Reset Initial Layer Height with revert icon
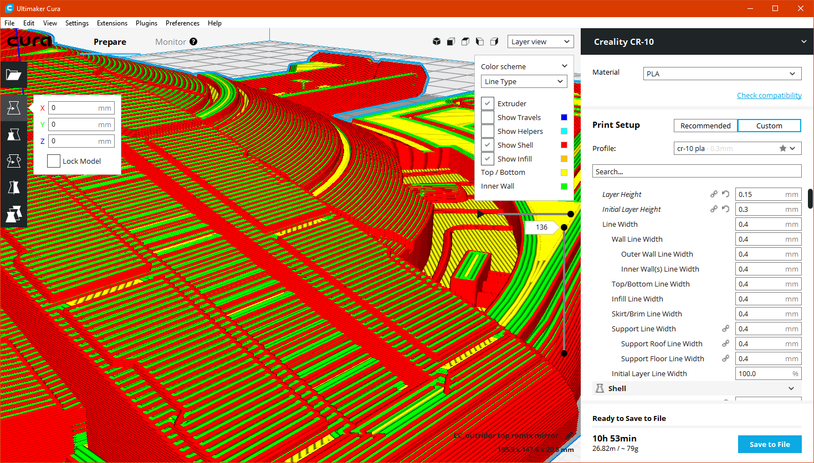 (x=725, y=209)
